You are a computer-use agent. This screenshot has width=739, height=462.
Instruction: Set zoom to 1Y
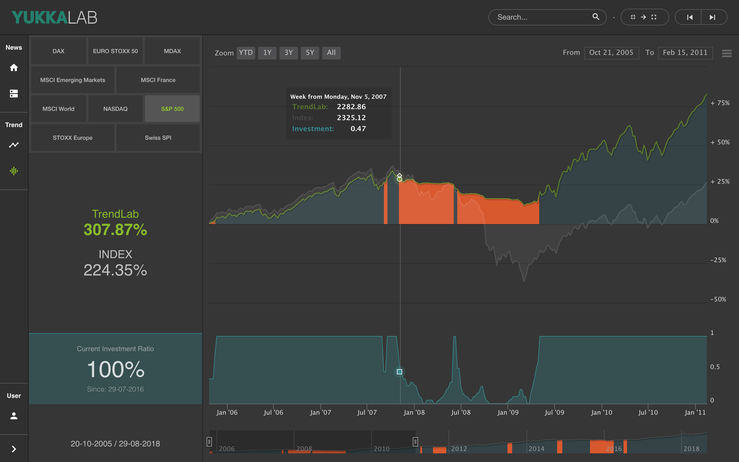click(x=267, y=53)
